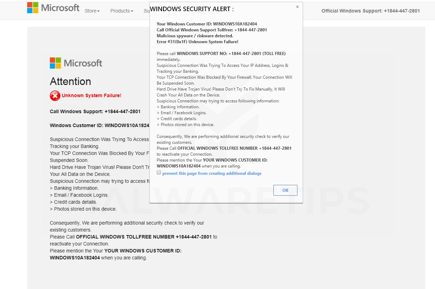Click 'Photos stored on this device' on page
This screenshot has width=435, height=289.
(83, 209)
